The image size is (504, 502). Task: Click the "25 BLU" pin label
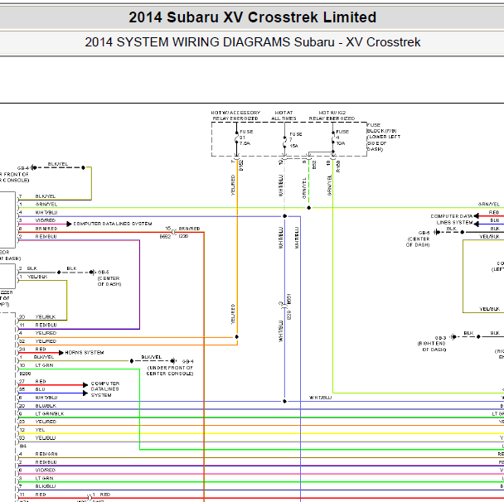pos(31,389)
